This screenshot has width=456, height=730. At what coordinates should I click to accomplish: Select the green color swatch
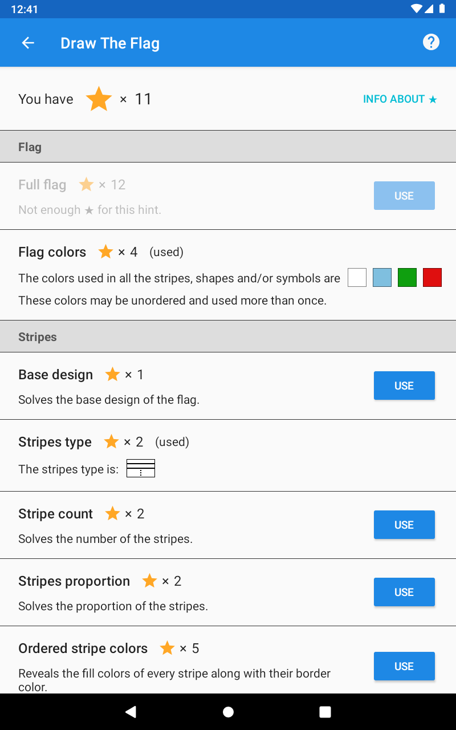point(407,278)
